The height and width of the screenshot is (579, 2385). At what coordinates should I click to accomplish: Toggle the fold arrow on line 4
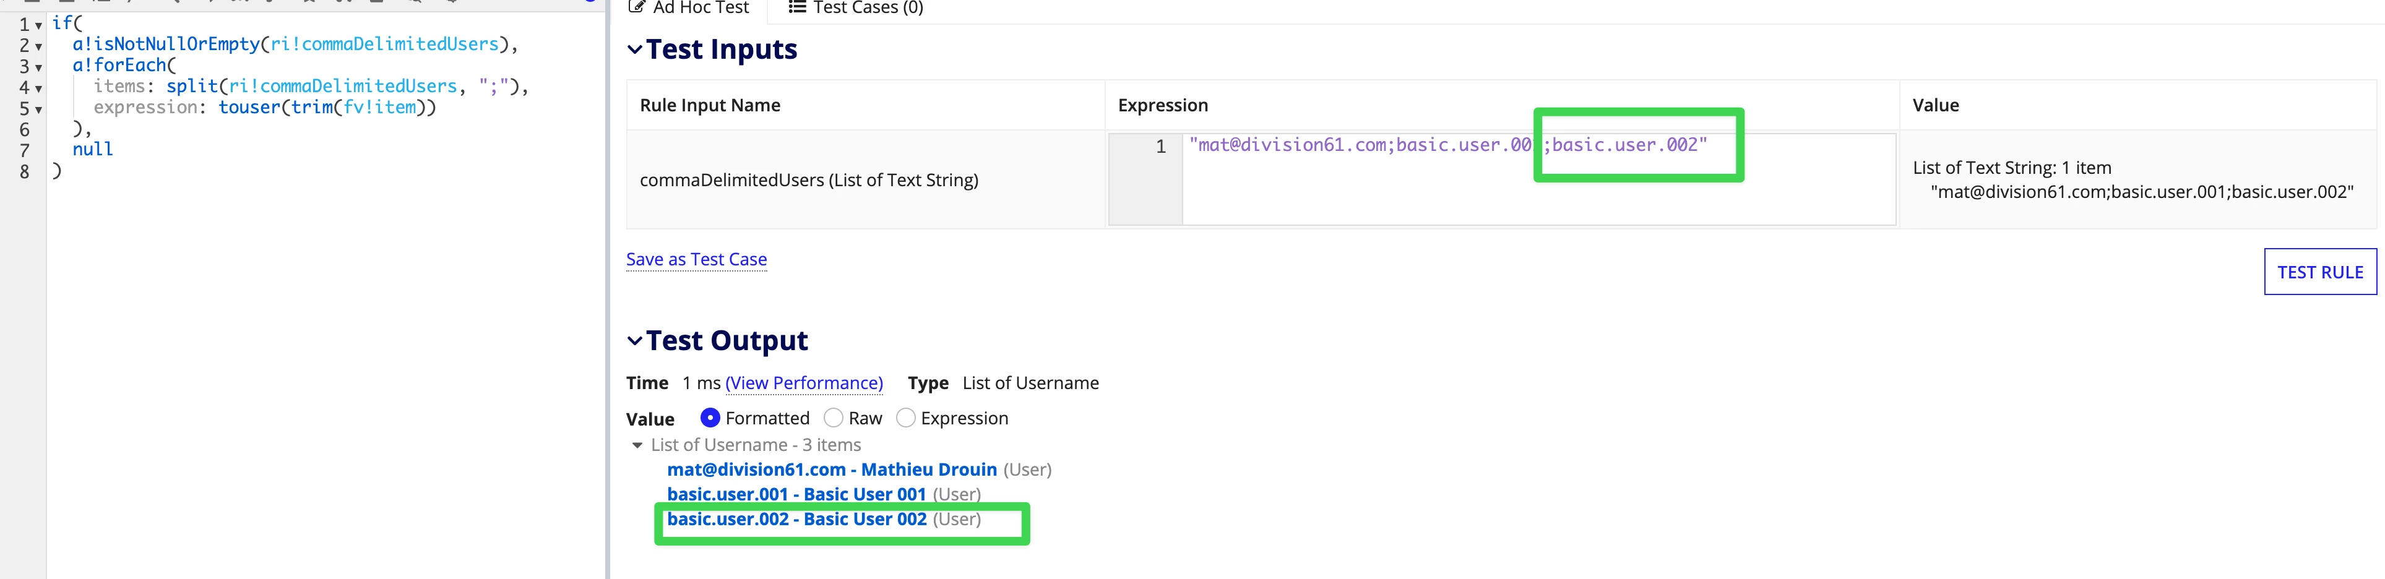tap(39, 89)
